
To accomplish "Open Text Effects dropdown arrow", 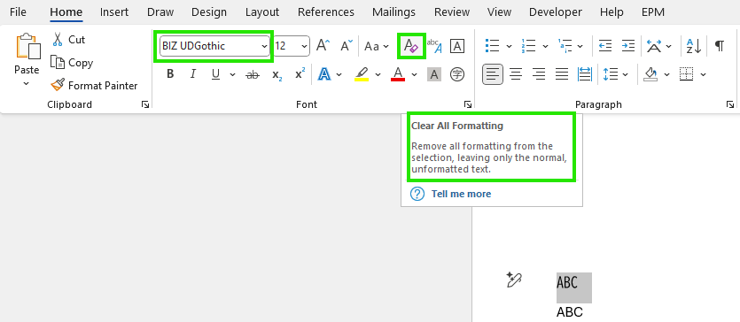I will pos(339,74).
